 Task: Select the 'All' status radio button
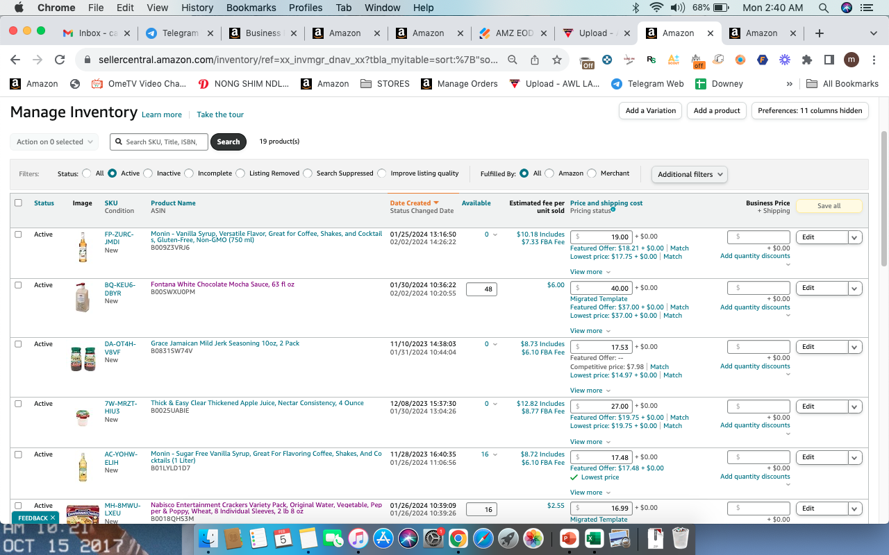click(87, 173)
